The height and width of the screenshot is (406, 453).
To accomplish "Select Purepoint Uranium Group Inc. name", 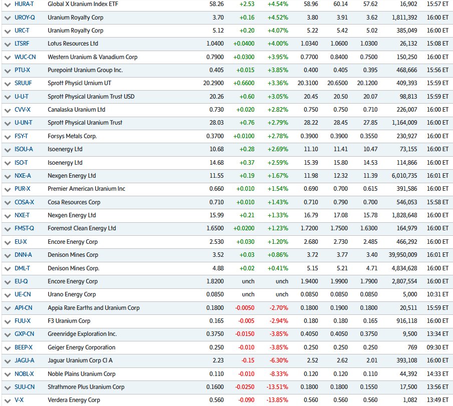I will click(x=85, y=70).
